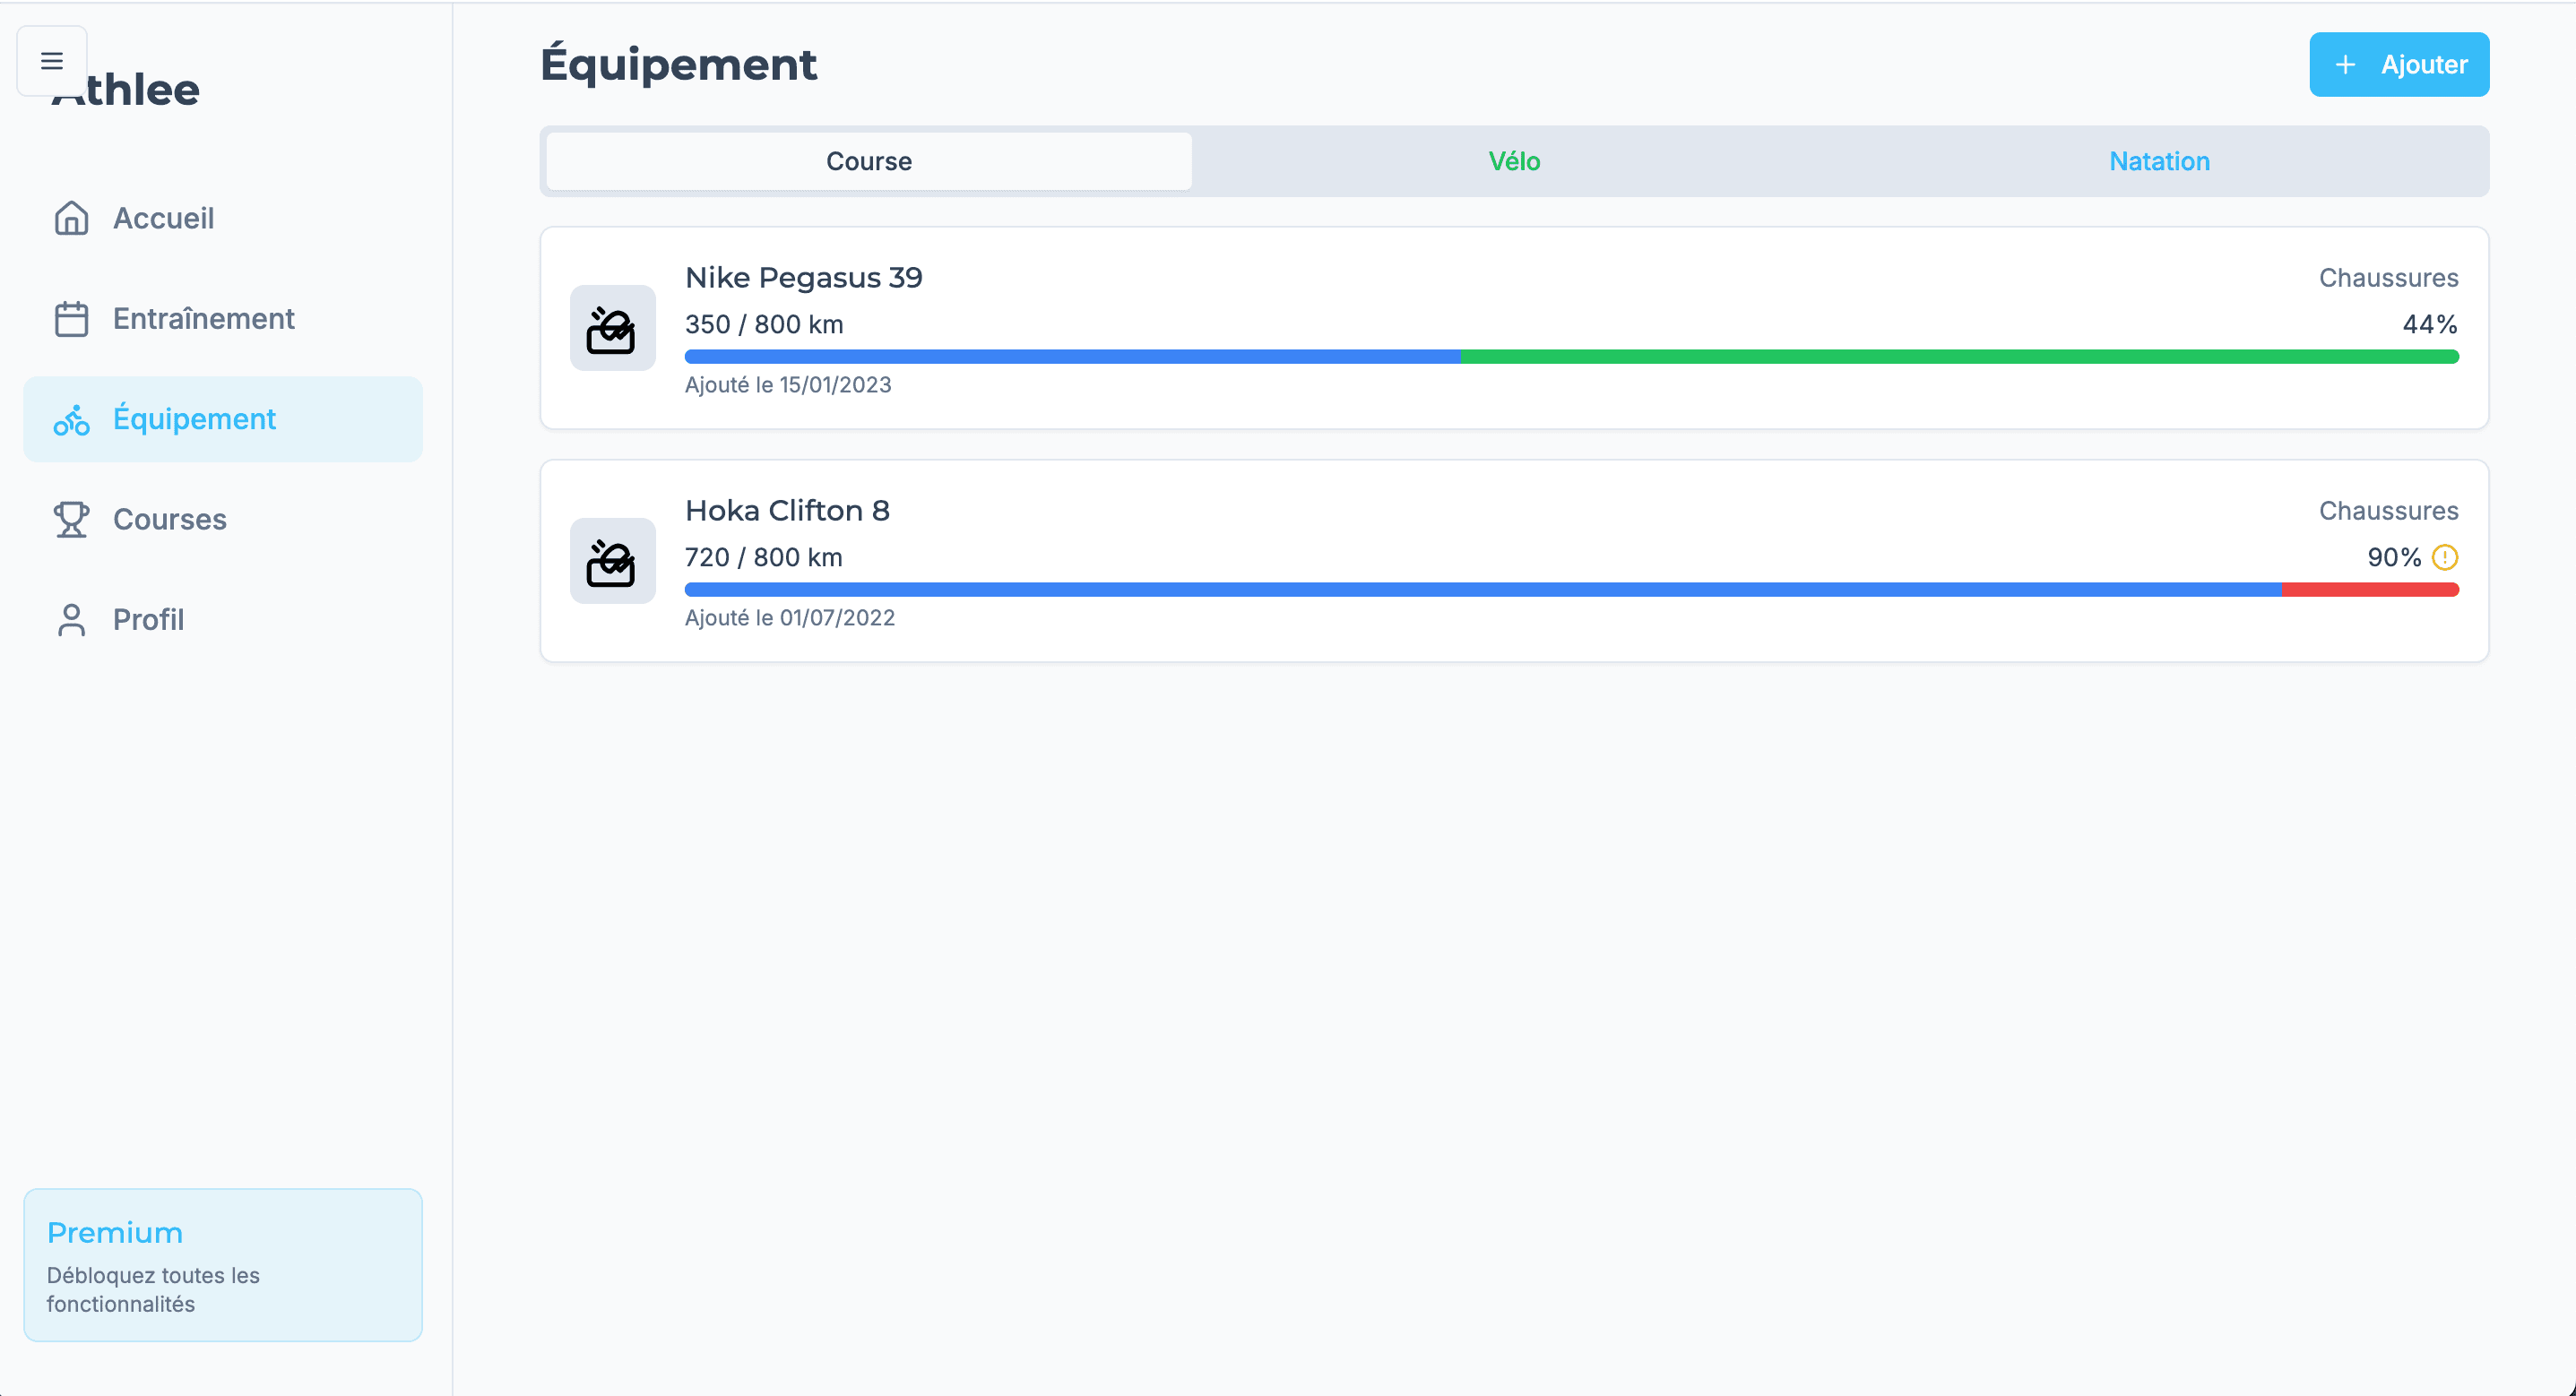Open the Hoka Clifton 8 card title

787,511
